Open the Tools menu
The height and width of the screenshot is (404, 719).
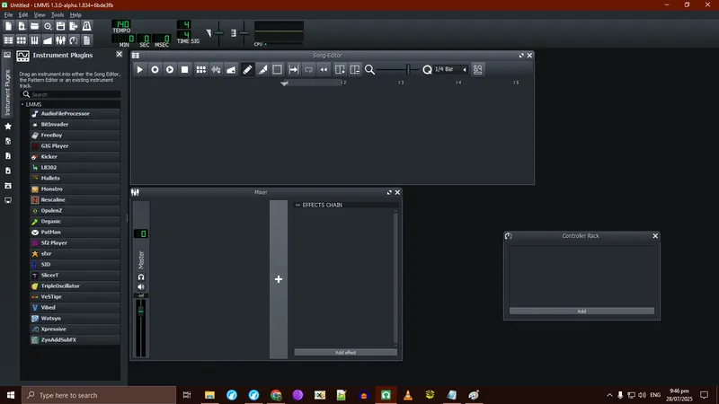pyautogui.click(x=58, y=15)
